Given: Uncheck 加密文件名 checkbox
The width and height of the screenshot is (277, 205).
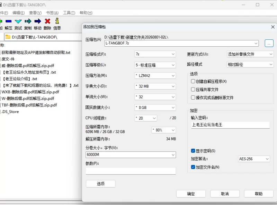Looking at the screenshot, I should tap(193, 167).
